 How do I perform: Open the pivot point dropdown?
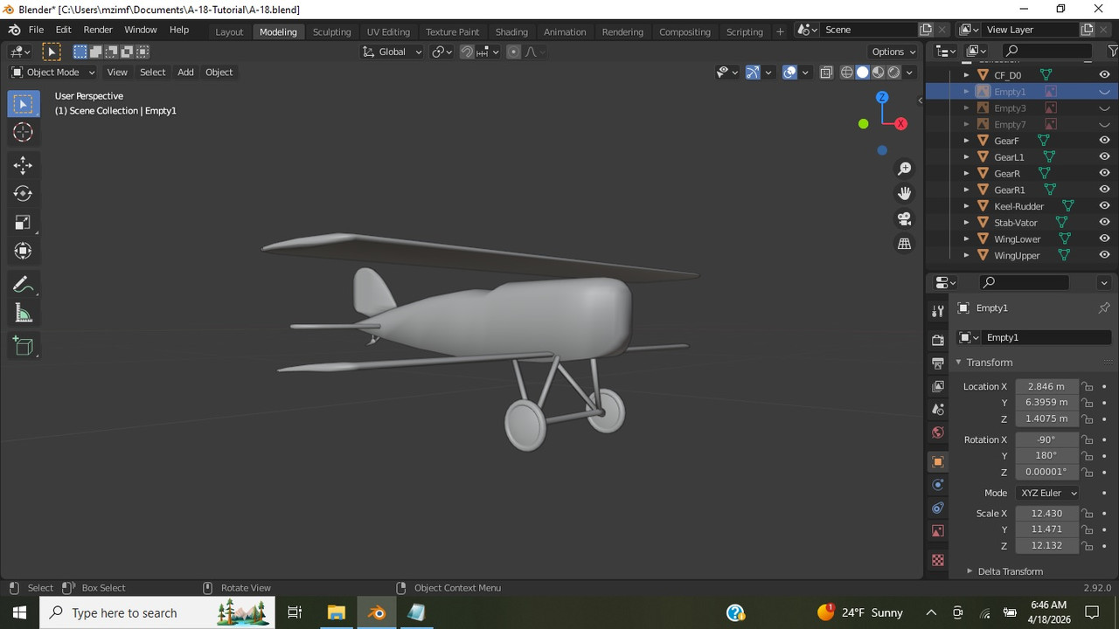tap(442, 52)
